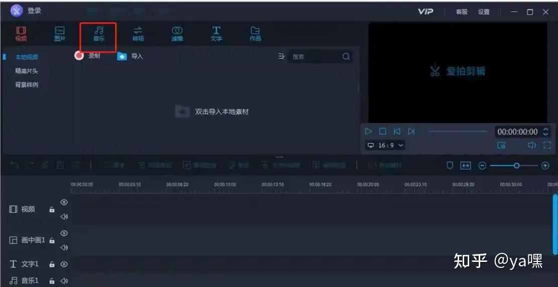558x287 pixels.
Task: Decrease timecode with the down arrow
Action: 545,134
